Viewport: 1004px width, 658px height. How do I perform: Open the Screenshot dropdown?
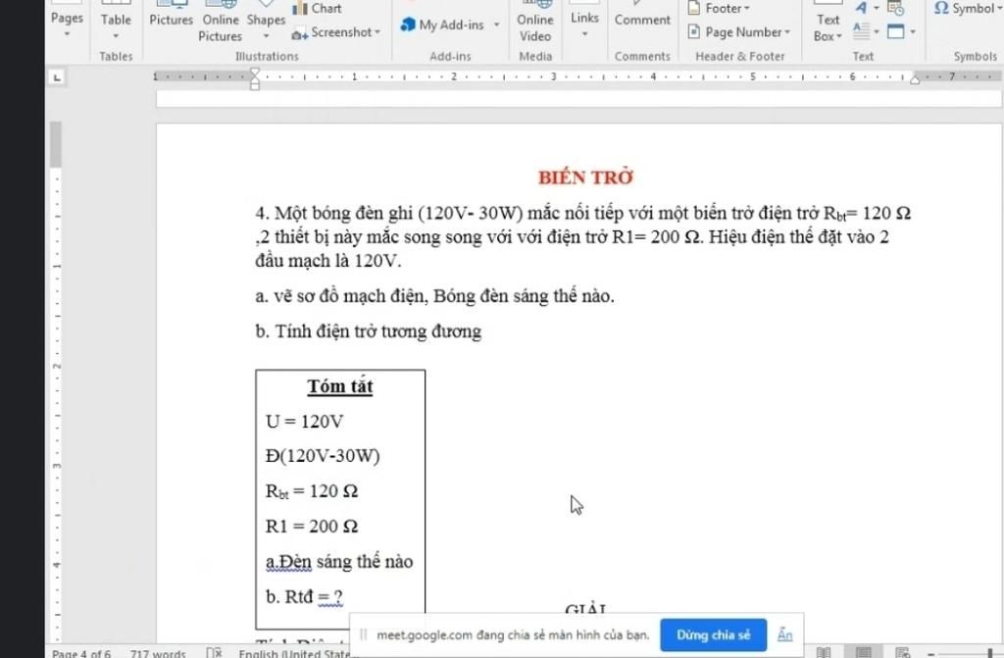[x=336, y=32]
